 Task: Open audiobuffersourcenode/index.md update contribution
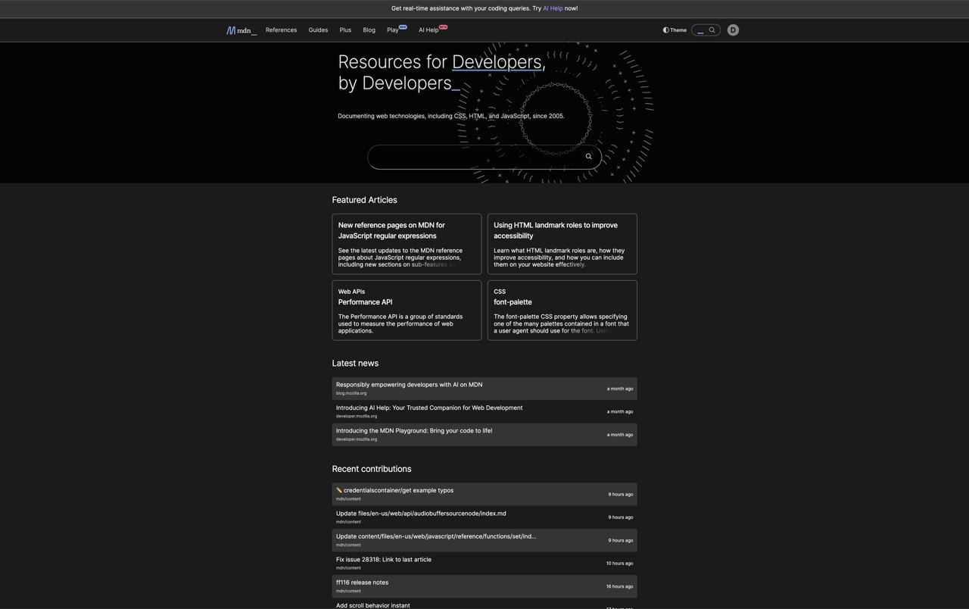(421, 514)
